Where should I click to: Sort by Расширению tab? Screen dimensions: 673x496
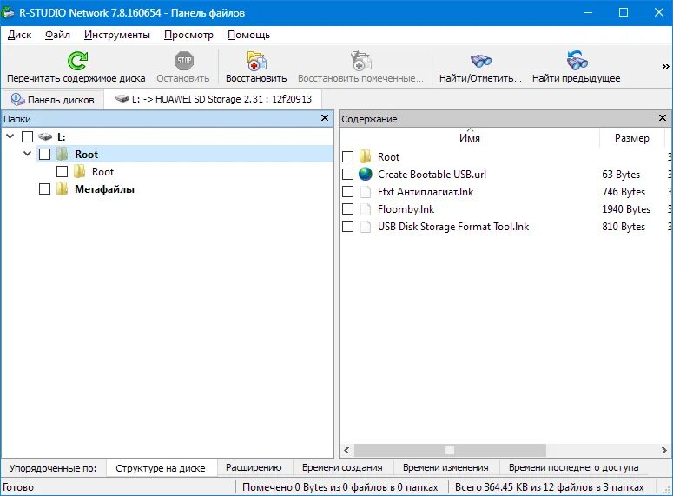pyautogui.click(x=254, y=467)
